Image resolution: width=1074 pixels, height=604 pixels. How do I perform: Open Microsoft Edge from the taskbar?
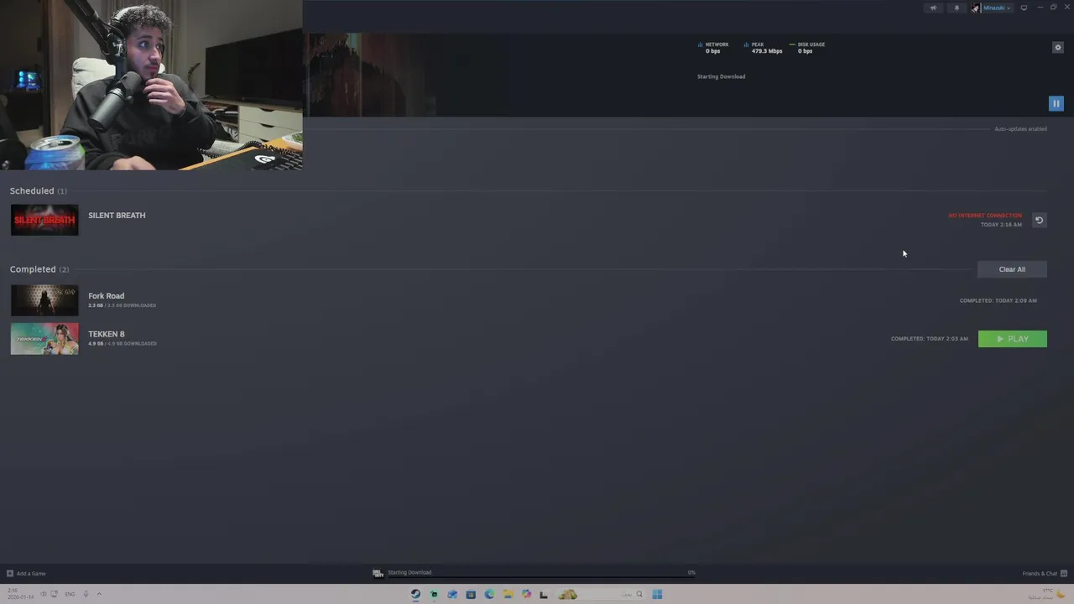[489, 594]
